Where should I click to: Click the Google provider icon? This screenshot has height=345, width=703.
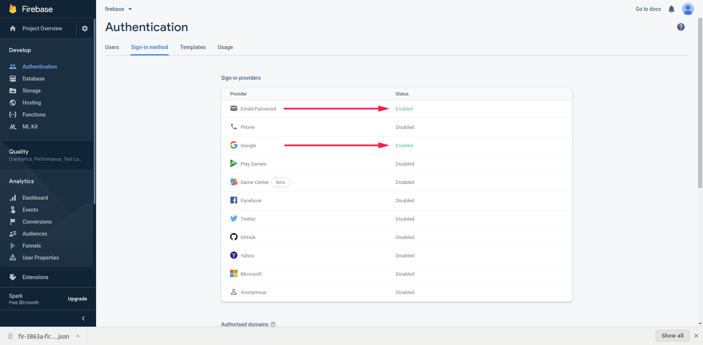pos(233,145)
